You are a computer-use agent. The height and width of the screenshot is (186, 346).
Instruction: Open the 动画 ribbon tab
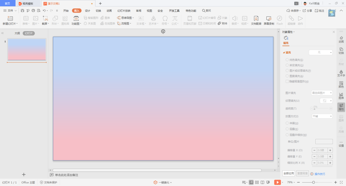109,11
